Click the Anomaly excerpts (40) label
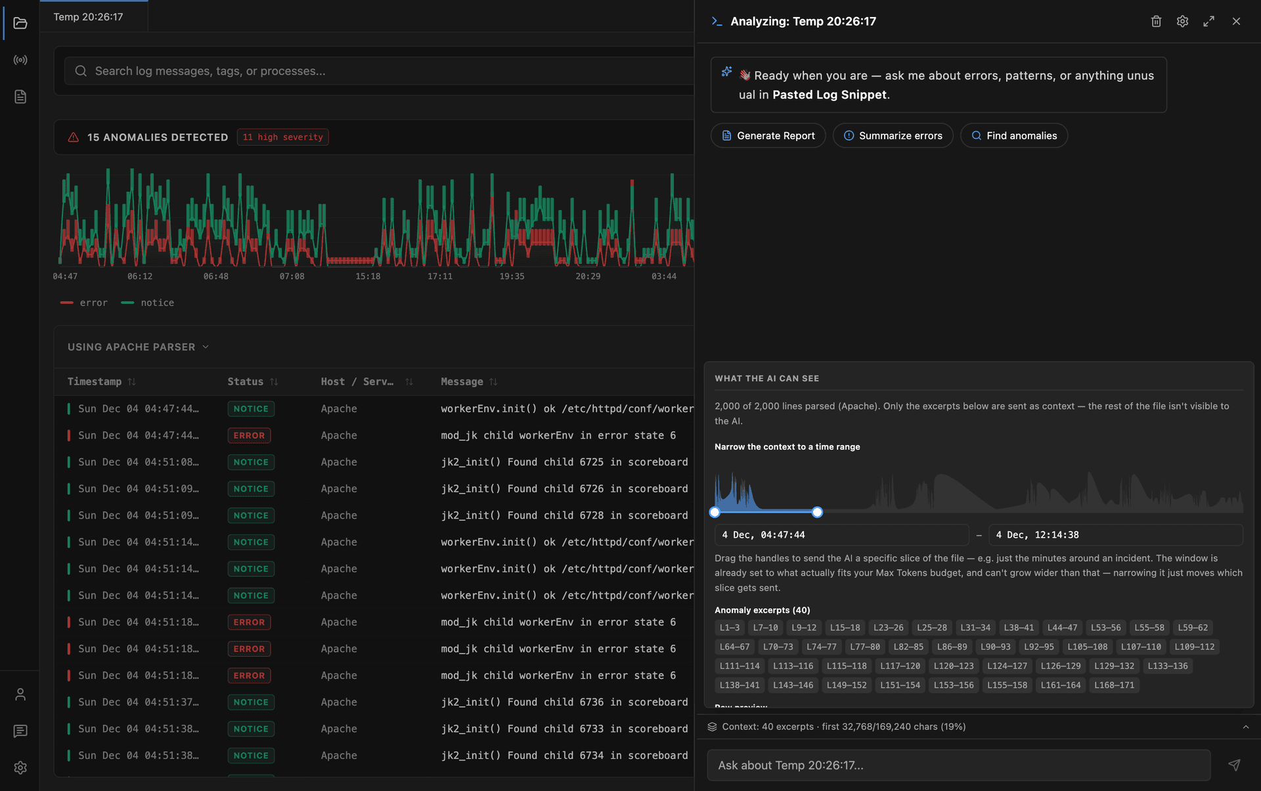The height and width of the screenshot is (791, 1261). 763,610
